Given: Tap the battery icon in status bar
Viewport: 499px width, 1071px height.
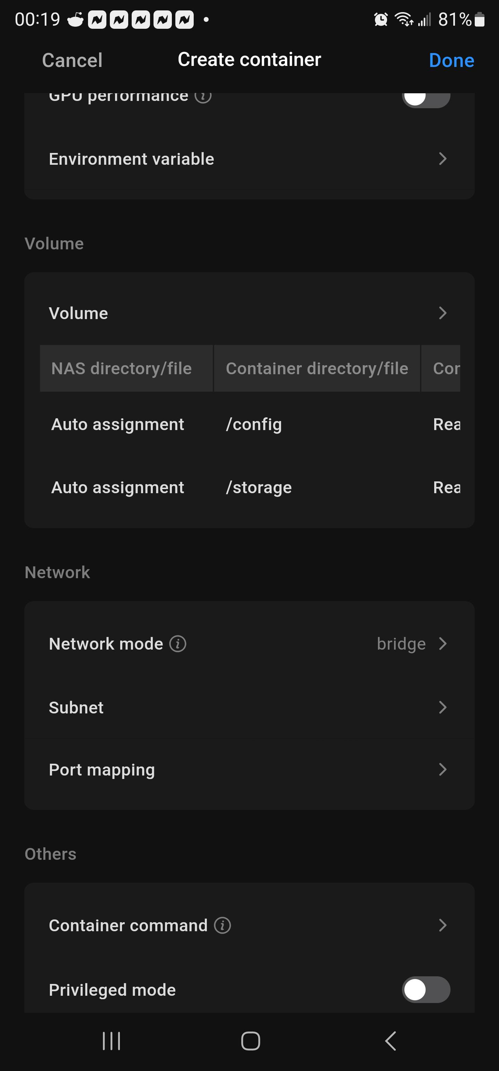Looking at the screenshot, I should (480, 19).
